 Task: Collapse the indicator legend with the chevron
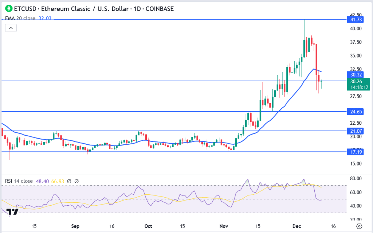tap(11, 28)
